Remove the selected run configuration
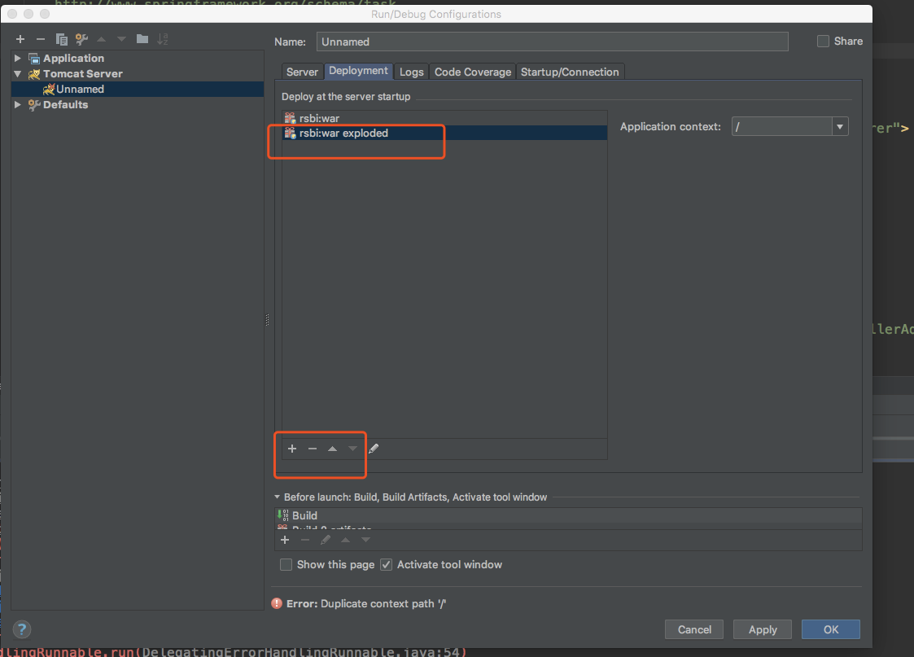Image resolution: width=914 pixels, height=657 pixels. point(41,38)
